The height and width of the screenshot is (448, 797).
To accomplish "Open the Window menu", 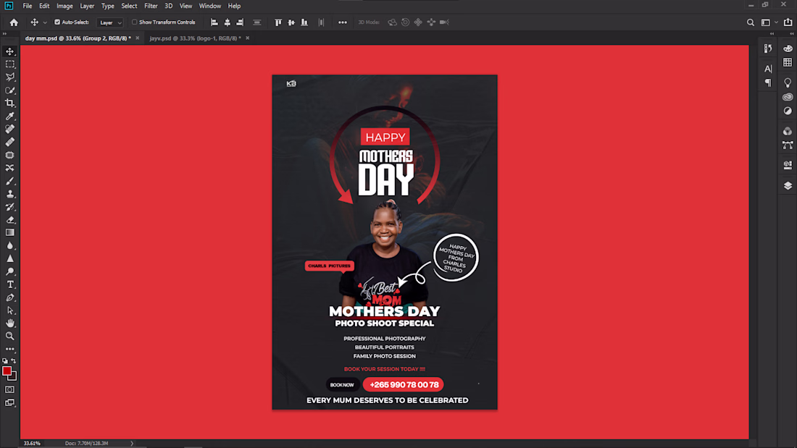I will pos(210,6).
